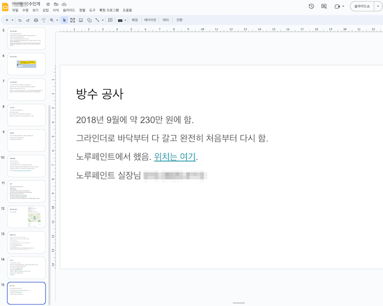Viewport: 383px width, 306px height.
Task: Select slide 14 thumbnail
Action: click(x=27, y=268)
